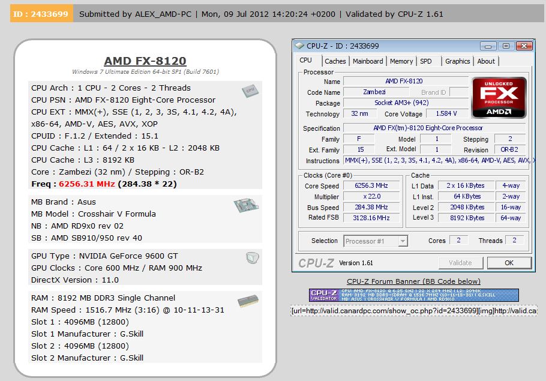Click the Core Speed value 6256.3 MHz
Viewport: 546px width, 381px height.
point(371,185)
